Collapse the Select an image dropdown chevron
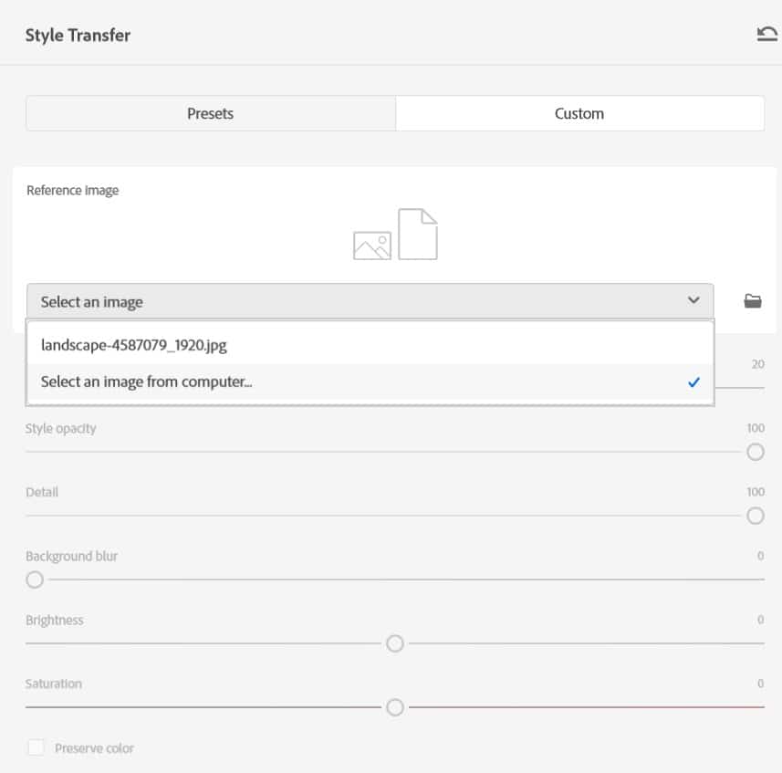Screen dimensions: 782x773 (692, 300)
